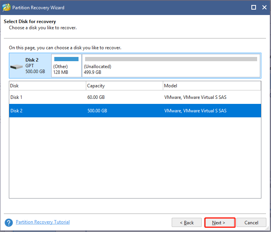Select the Disk 1 row
This screenshot has width=271, height=232.
coord(135,97)
